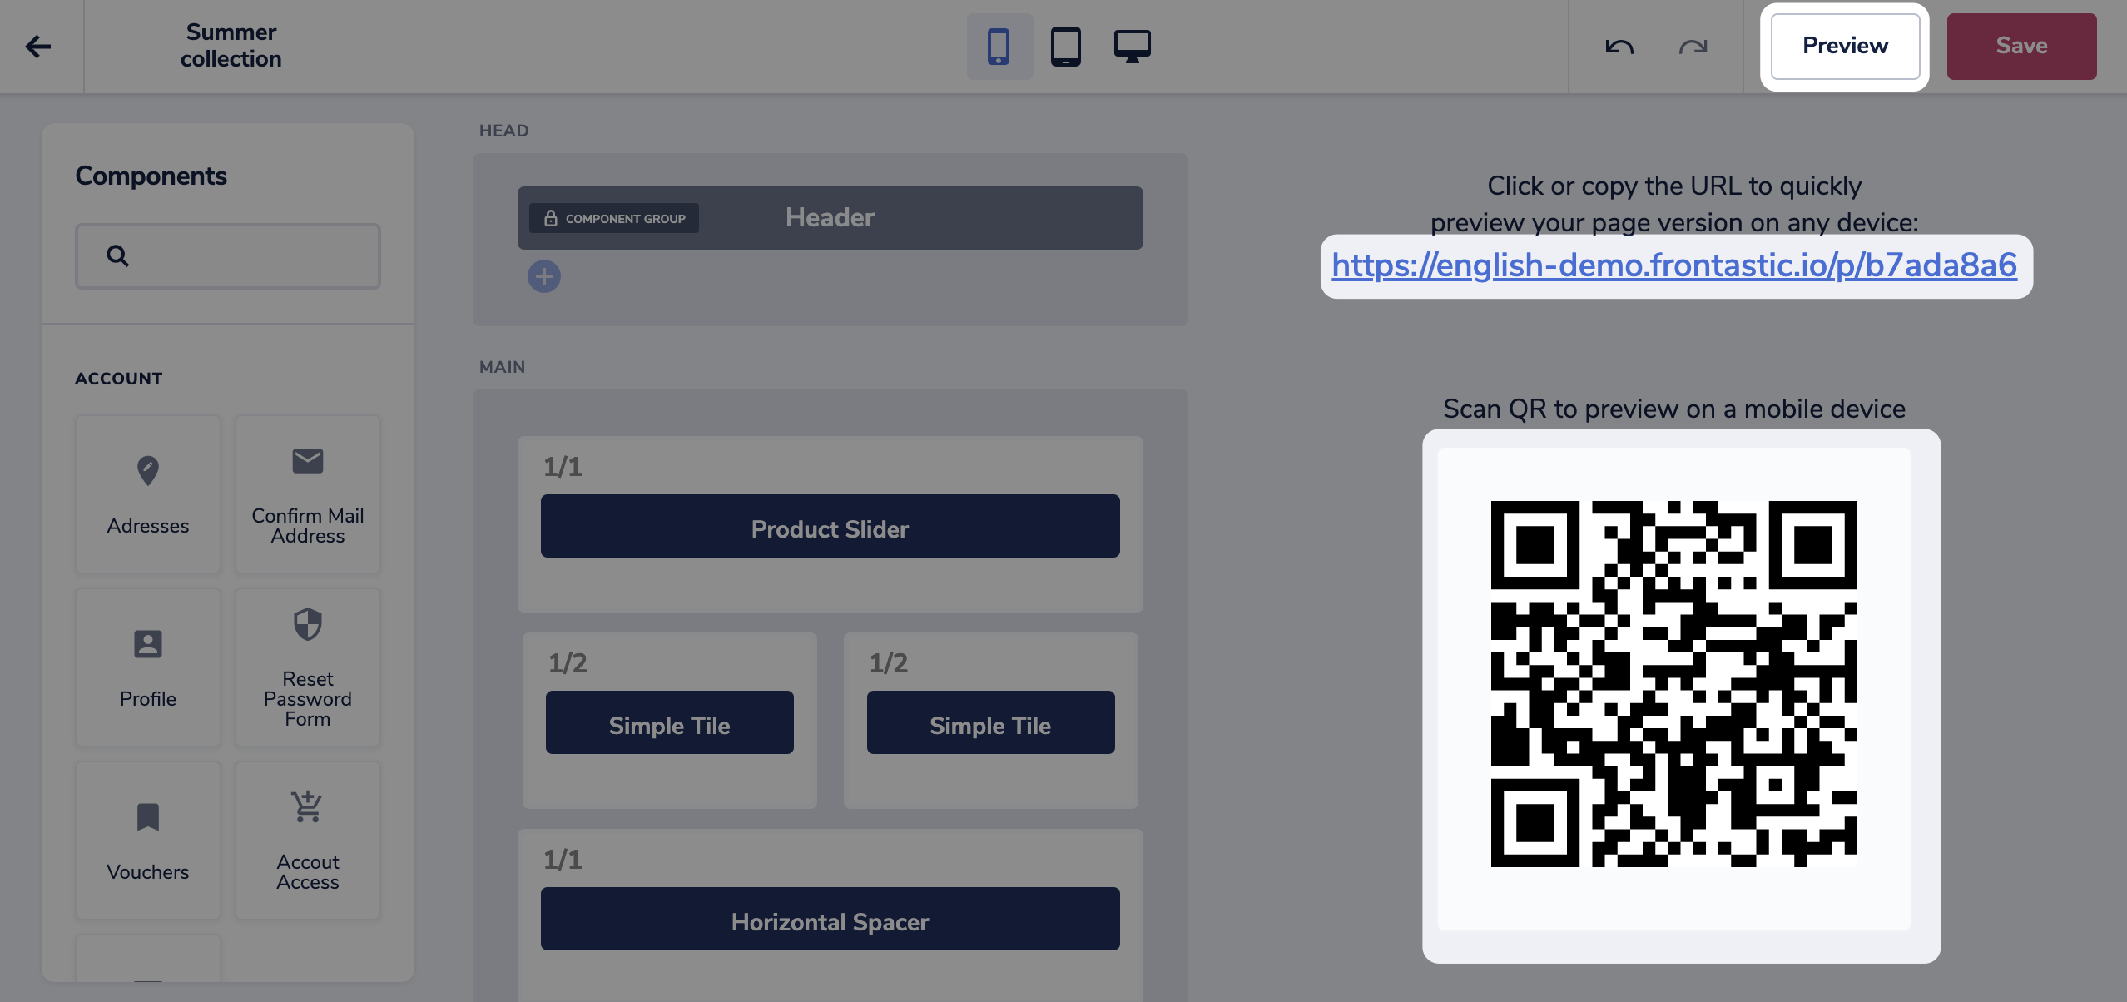The width and height of the screenshot is (2127, 1002).
Task: Add a component with the plus icon
Action: (544, 276)
